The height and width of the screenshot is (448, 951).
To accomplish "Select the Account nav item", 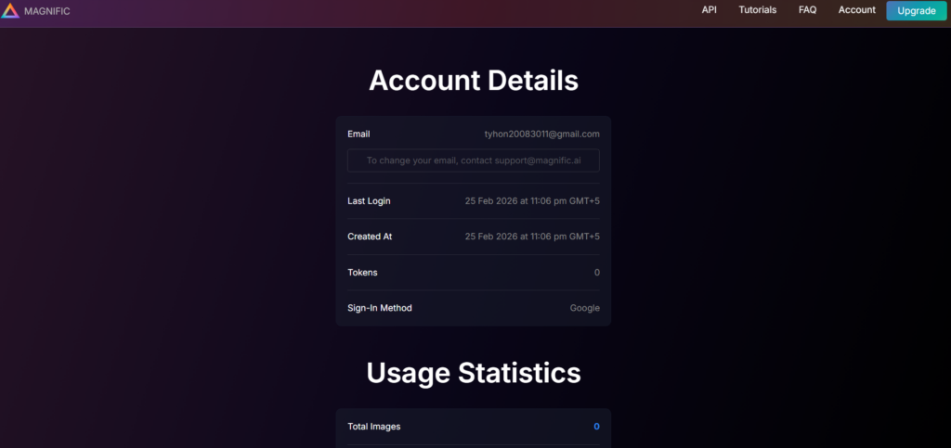I will pyautogui.click(x=856, y=10).
